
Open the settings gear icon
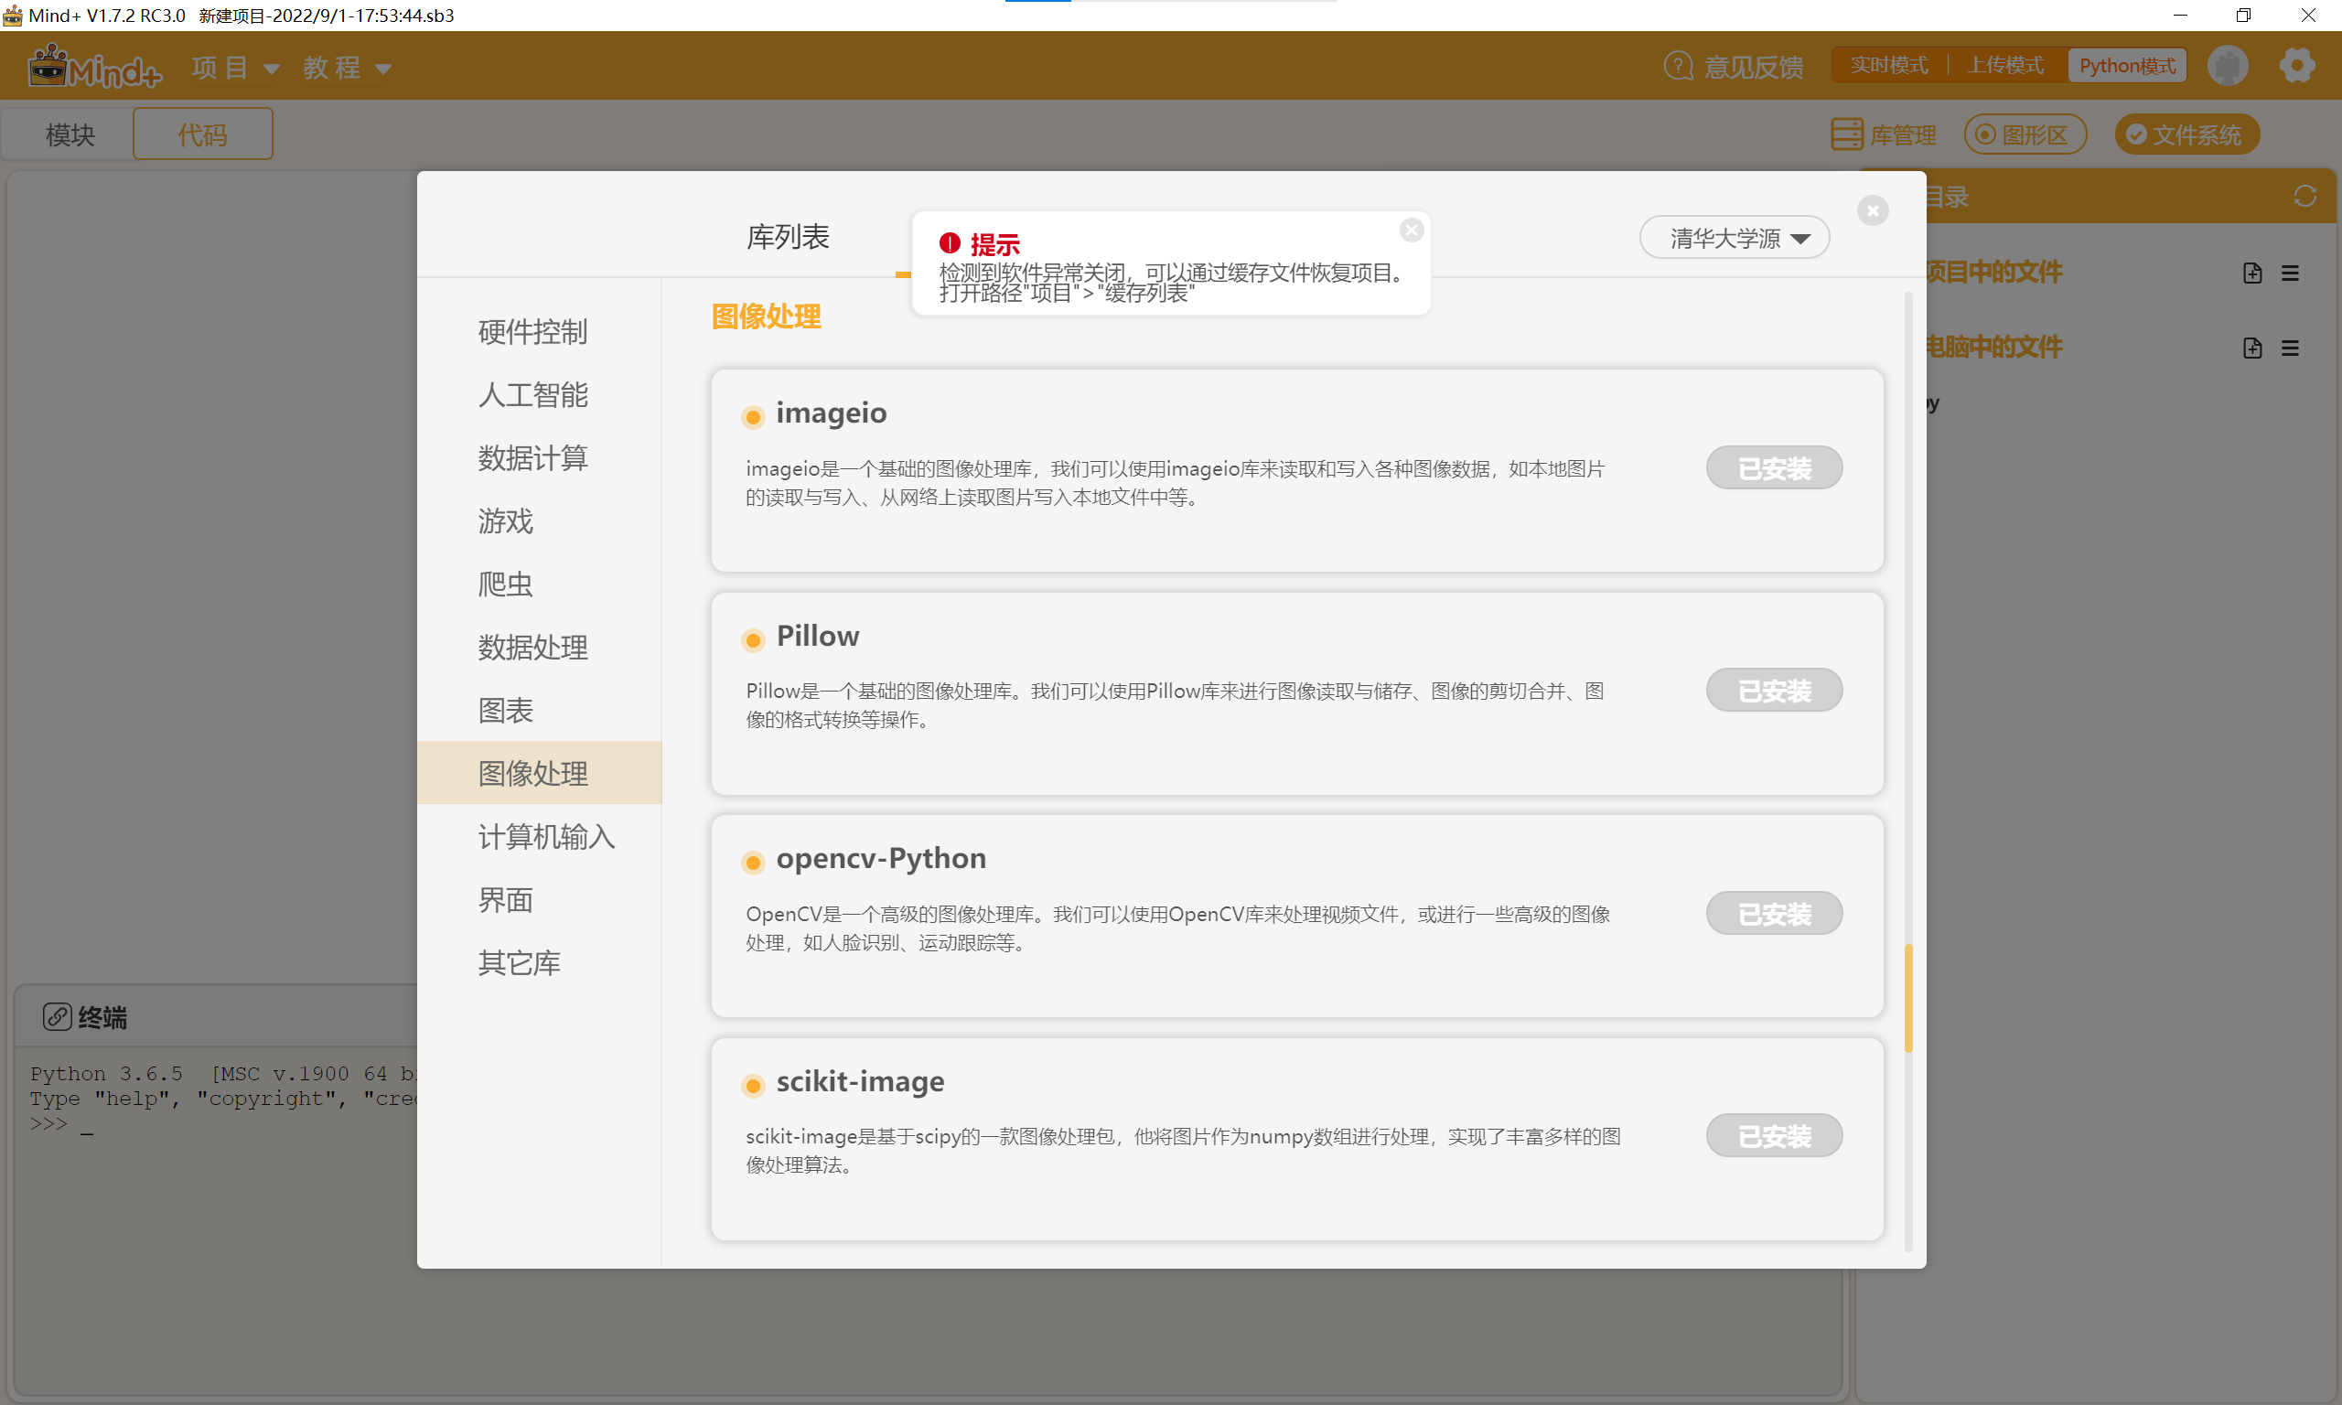pos(2296,65)
